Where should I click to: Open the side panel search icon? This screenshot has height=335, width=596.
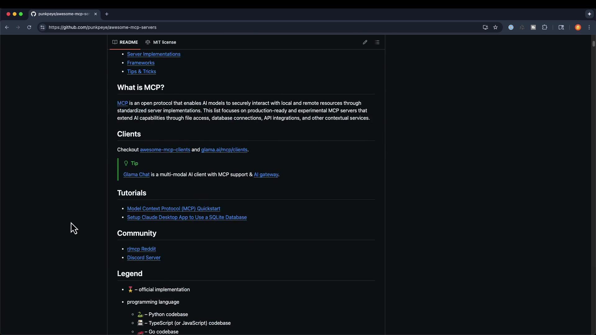(561, 27)
